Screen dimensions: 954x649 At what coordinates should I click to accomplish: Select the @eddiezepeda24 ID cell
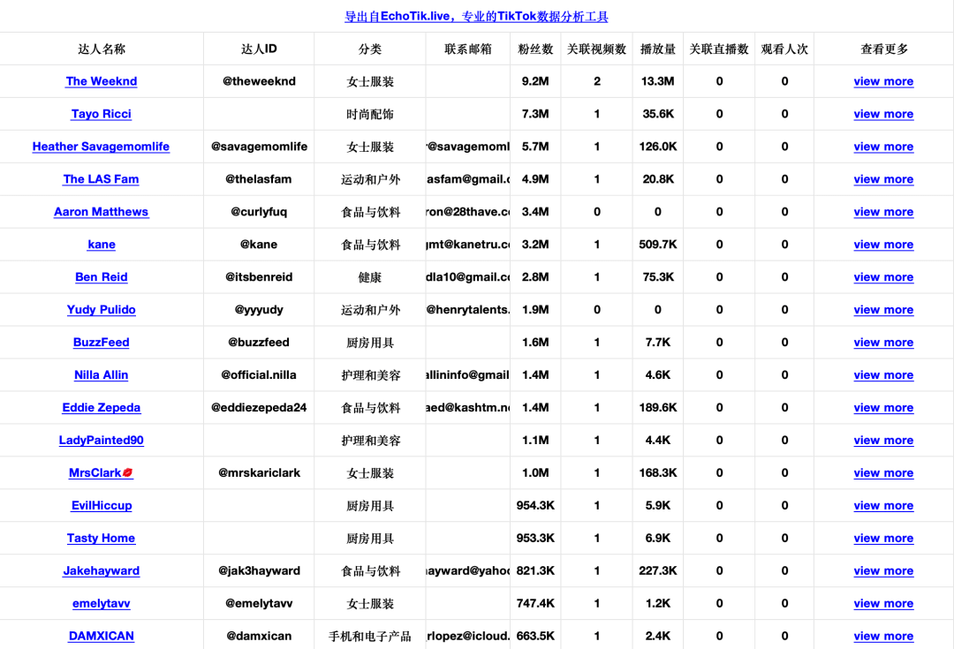[x=259, y=408]
